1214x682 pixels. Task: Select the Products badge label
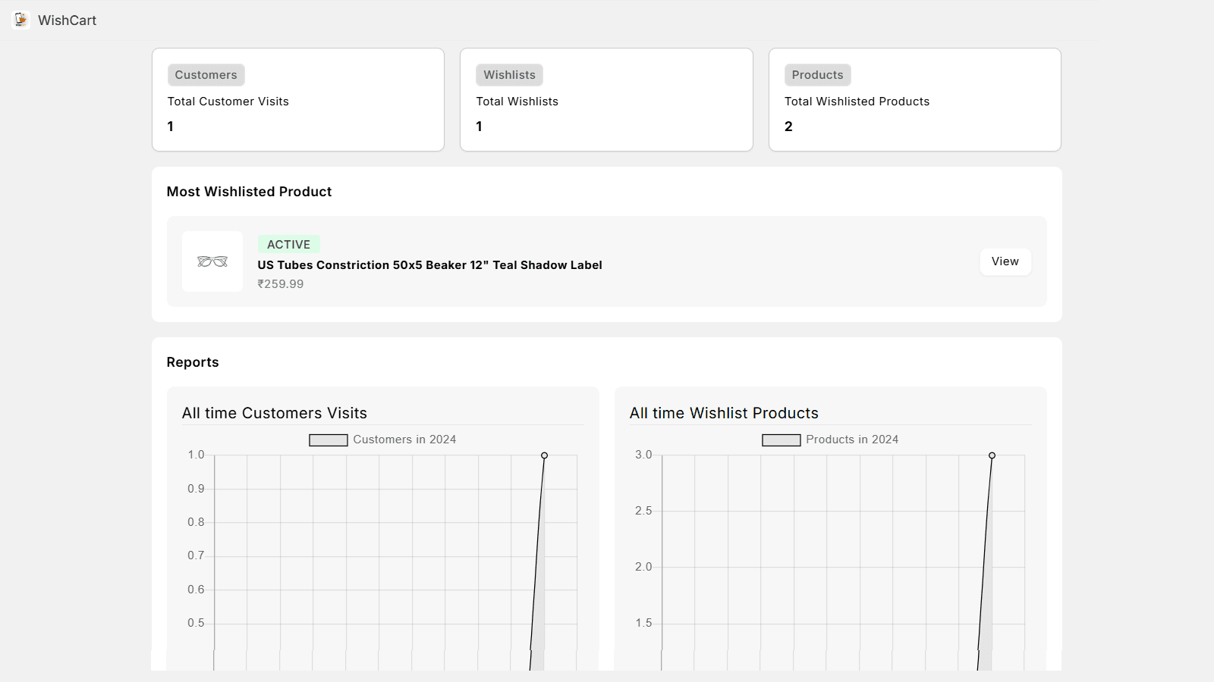pyautogui.click(x=817, y=75)
